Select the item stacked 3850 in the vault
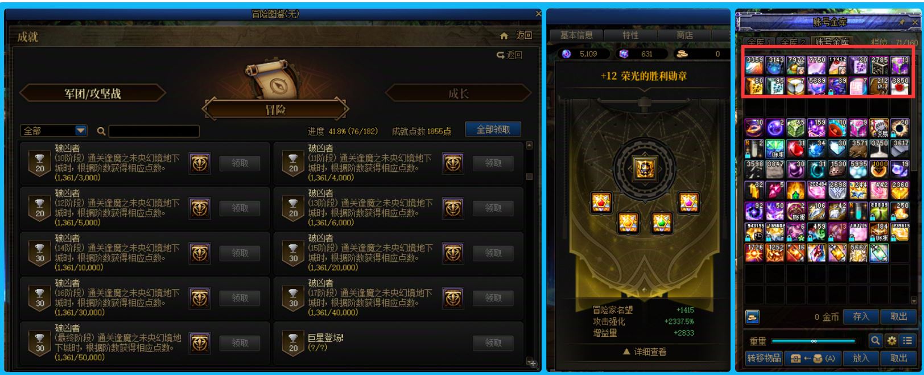This screenshot has height=375, width=924. click(x=900, y=86)
